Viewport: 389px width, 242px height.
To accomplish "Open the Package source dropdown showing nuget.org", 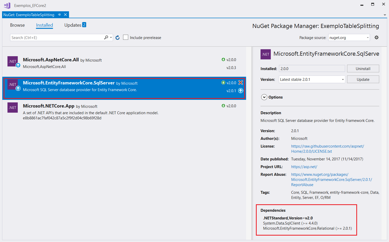I will [367, 37].
